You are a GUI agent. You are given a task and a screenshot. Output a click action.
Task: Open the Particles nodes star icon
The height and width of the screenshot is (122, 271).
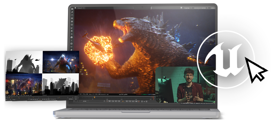72,40
